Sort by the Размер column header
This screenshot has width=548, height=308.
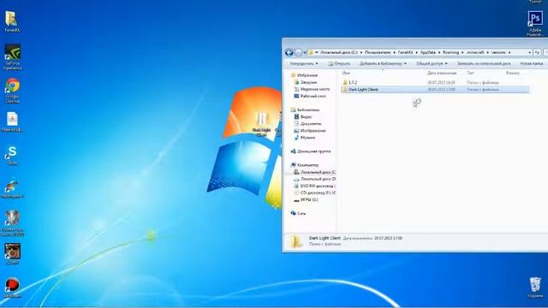[513, 73]
